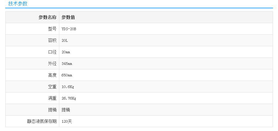
Task: Click the 345mm outer diameter value
Action: 67,64
